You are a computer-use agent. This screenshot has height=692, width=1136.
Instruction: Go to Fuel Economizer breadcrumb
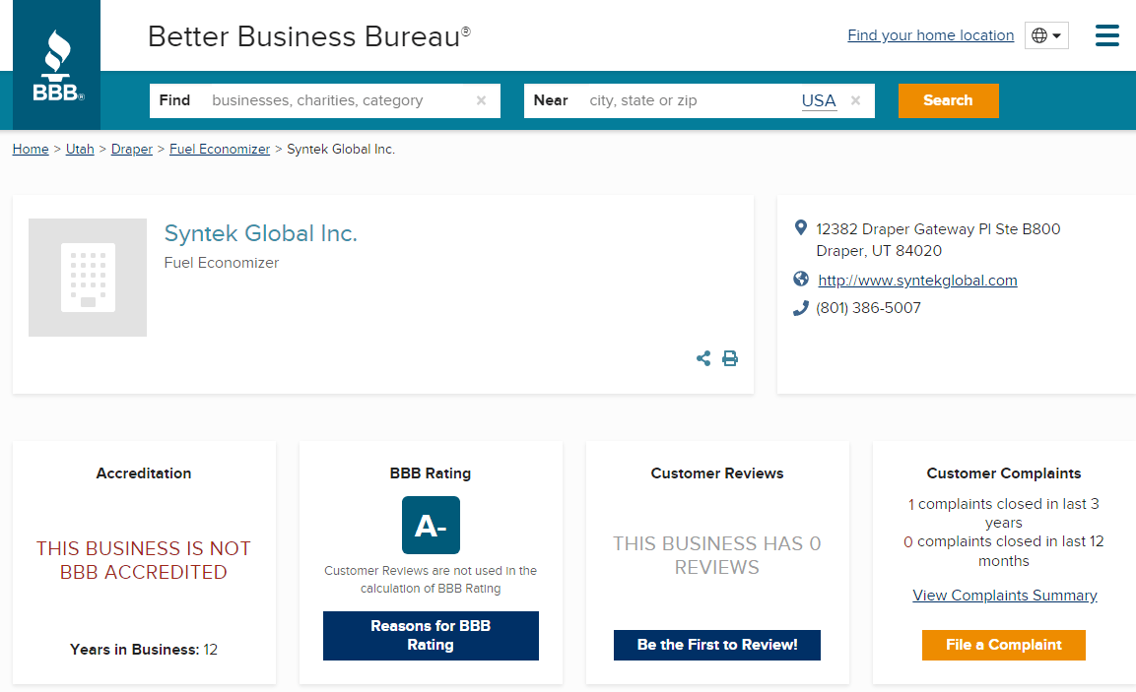[x=220, y=149]
